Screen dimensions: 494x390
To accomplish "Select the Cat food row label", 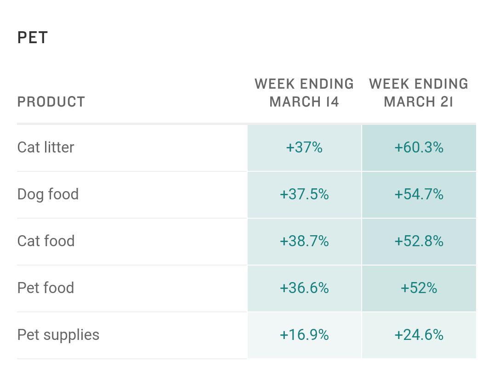I will (x=46, y=241).
